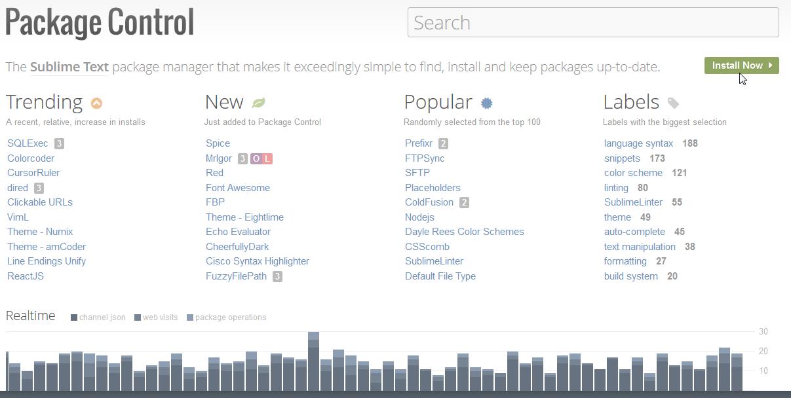Open the Mrlgor package
Image resolution: width=791 pixels, height=398 pixels.
click(x=219, y=158)
